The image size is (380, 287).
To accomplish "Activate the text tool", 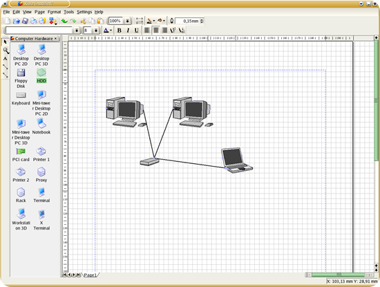I will coord(6,59).
